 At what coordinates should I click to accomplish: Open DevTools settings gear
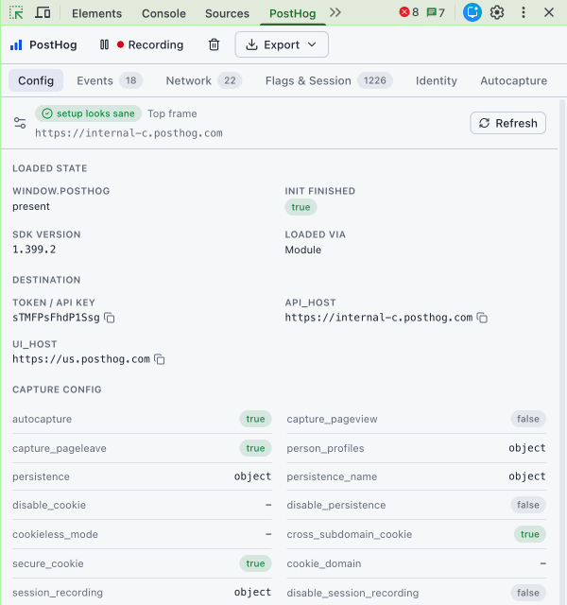(497, 12)
